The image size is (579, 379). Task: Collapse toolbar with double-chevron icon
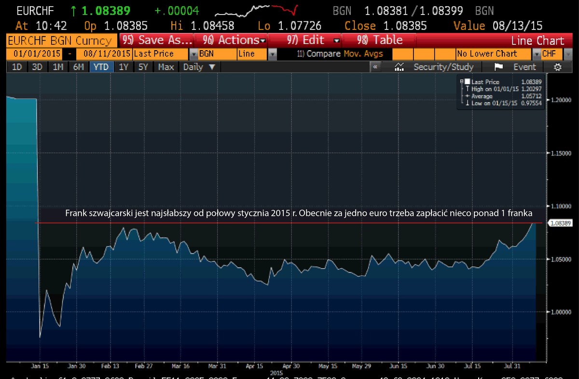[x=375, y=67]
